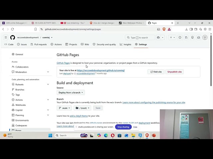
Task: Click the browser address bar URL
Action: click(73, 29)
